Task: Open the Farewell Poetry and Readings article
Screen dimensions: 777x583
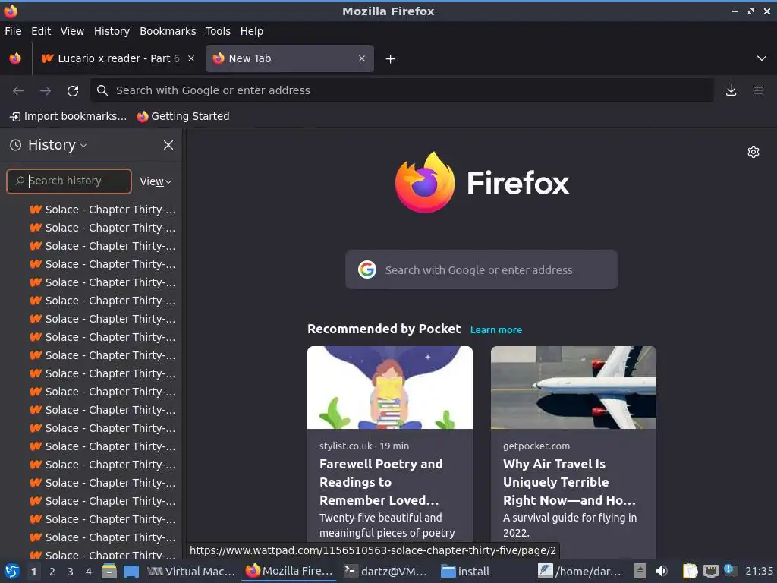Action: click(379, 482)
